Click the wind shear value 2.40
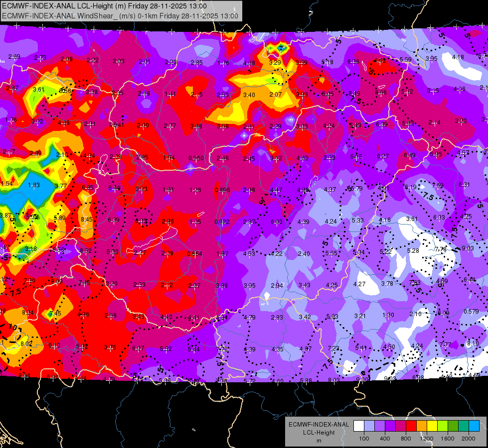Viewport: 488px width, 448px height. pos(304,254)
